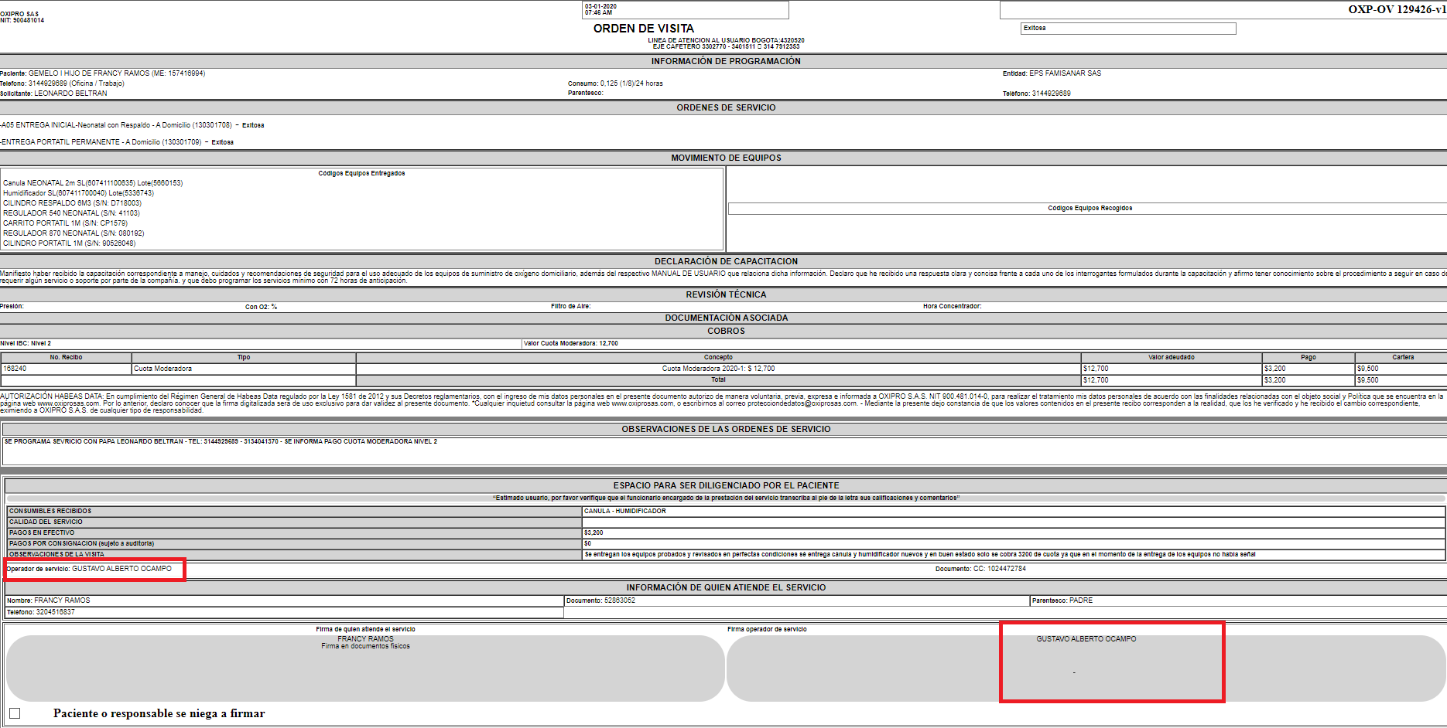Select Valor Cuota Moderadora: 12,700 text
This screenshot has height=728, width=1447.
pos(571,344)
